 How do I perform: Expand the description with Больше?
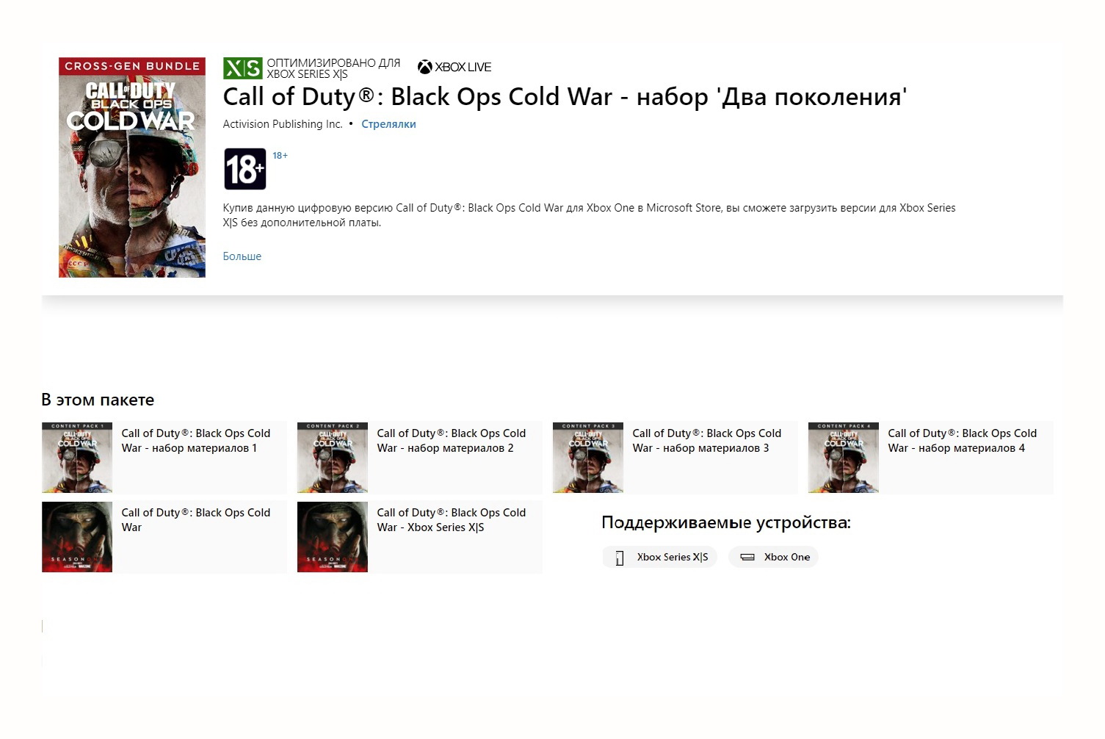[x=242, y=256]
